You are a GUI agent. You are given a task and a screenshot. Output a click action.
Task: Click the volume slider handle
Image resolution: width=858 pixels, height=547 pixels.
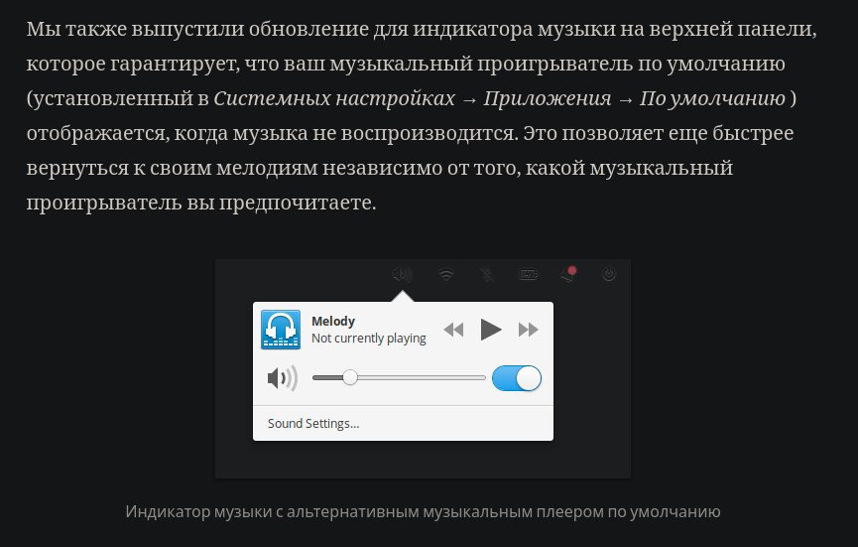click(350, 377)
